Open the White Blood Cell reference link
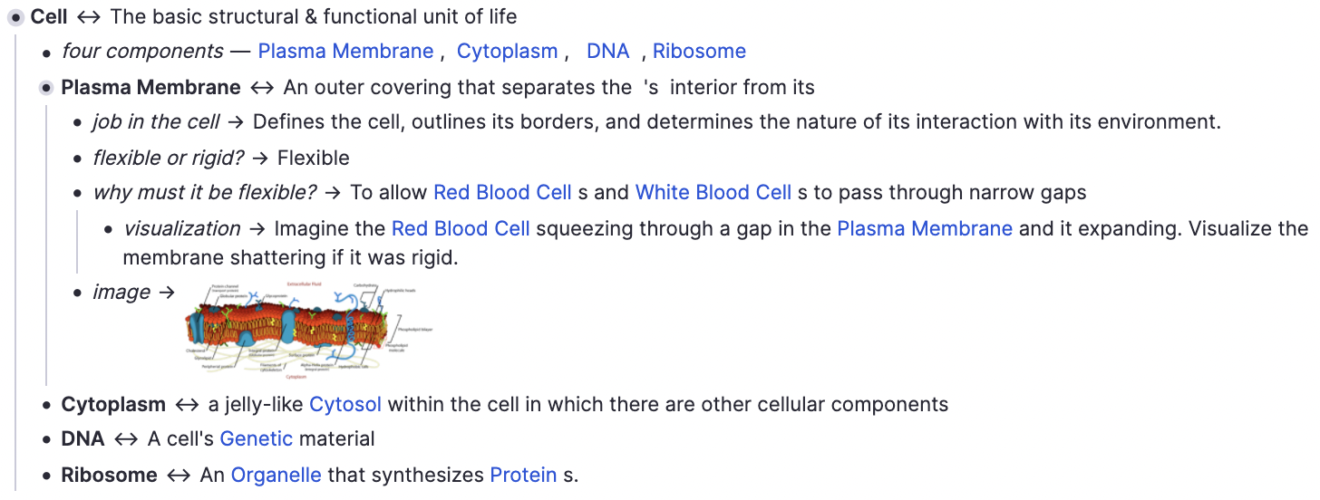The height and width of the screenshot is (500, 1320). click(713, 193)
